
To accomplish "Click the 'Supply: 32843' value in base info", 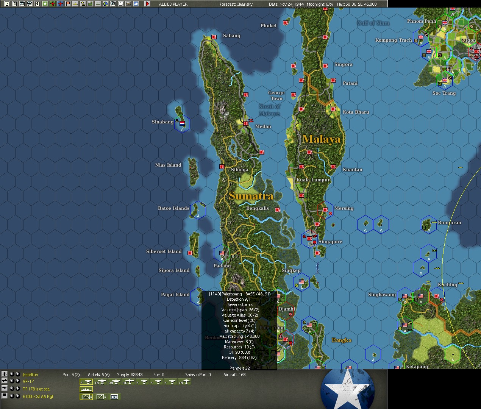I will [130, 375].
